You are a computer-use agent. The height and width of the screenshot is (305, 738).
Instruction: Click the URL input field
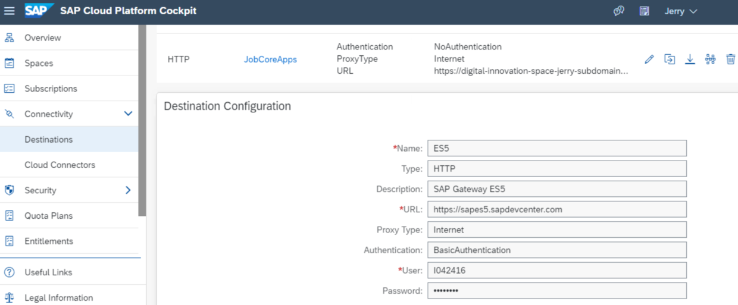tap(556, 209)
